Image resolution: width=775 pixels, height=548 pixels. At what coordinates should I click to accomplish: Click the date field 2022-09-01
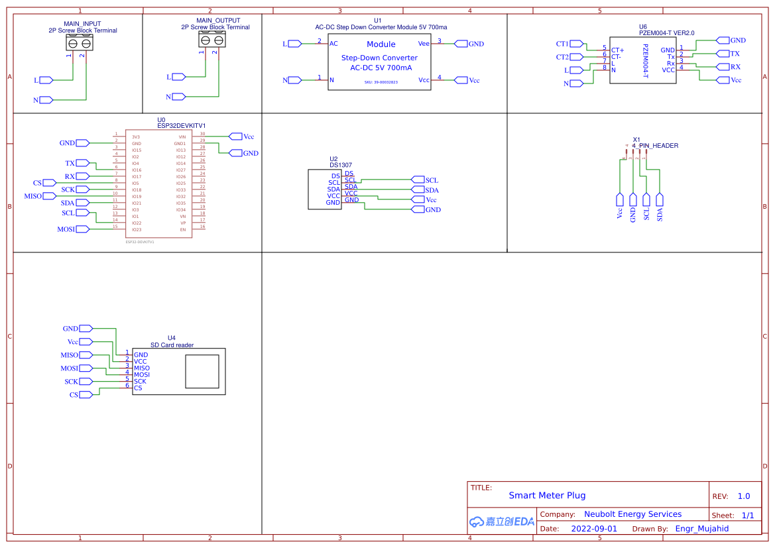(x=593, y=528)
